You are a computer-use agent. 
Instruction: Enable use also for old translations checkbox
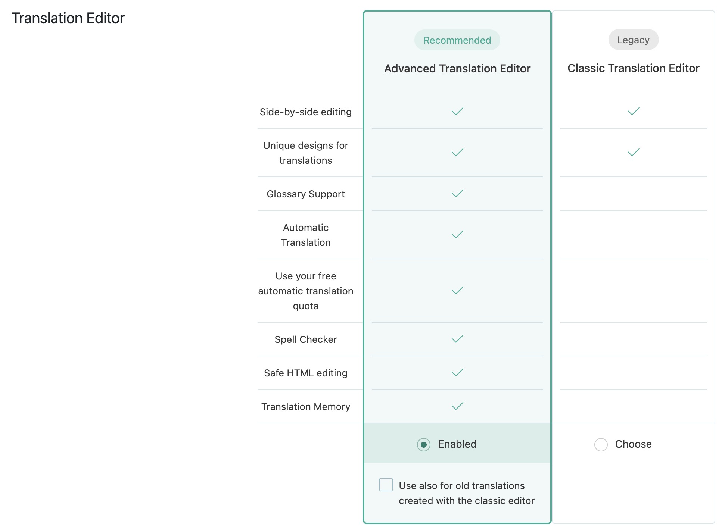(x=386, y=485)
